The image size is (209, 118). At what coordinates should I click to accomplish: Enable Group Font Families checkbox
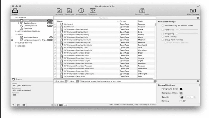pos(163,40)
